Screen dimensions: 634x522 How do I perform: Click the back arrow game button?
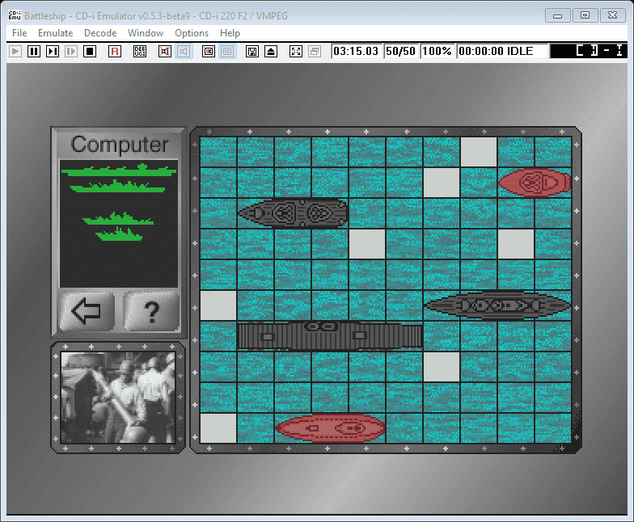coord(87,312)
